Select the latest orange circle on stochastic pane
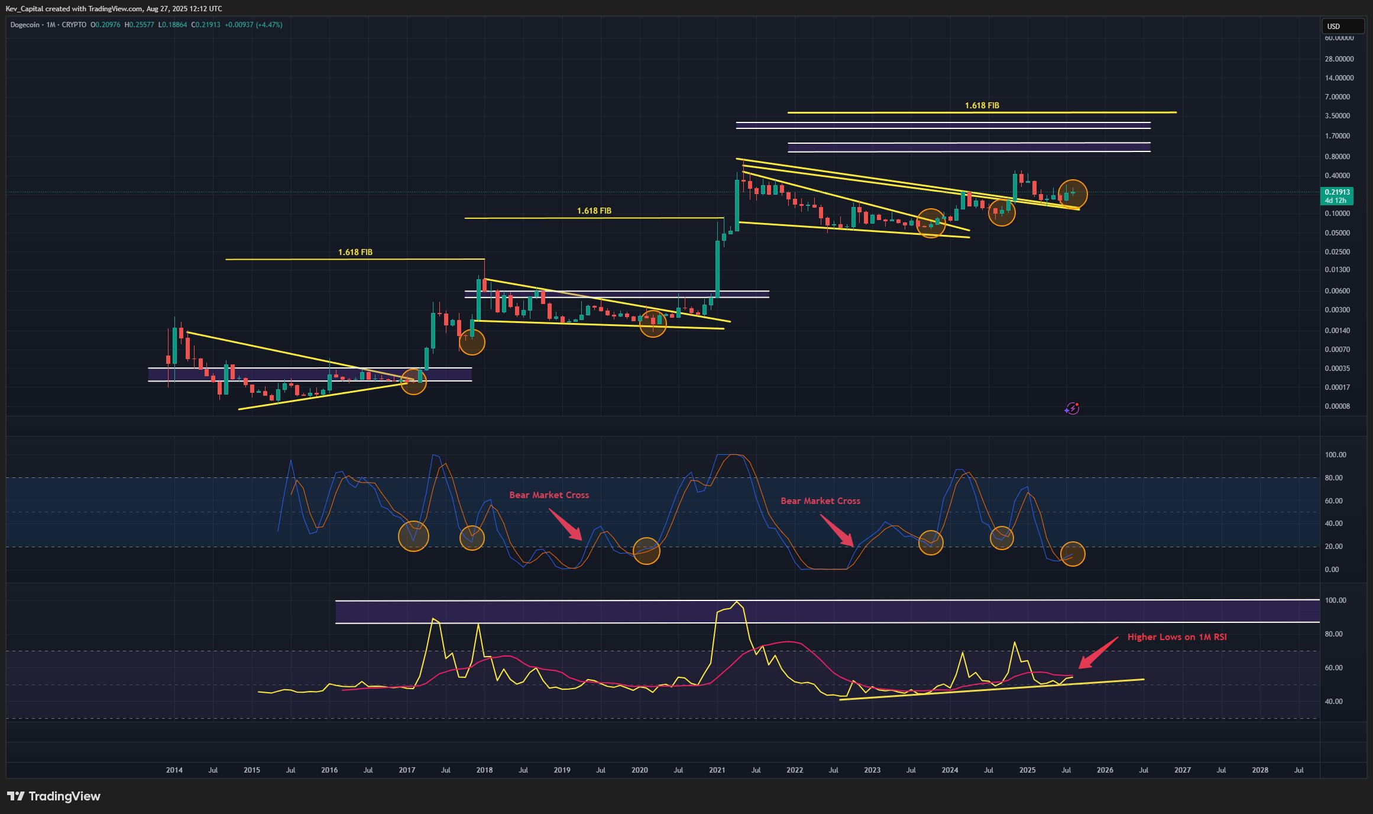 [1073, 554]
